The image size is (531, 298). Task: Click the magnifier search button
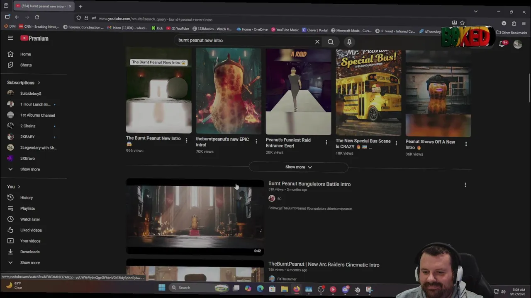pyautogui.click(x=331, y=42)
